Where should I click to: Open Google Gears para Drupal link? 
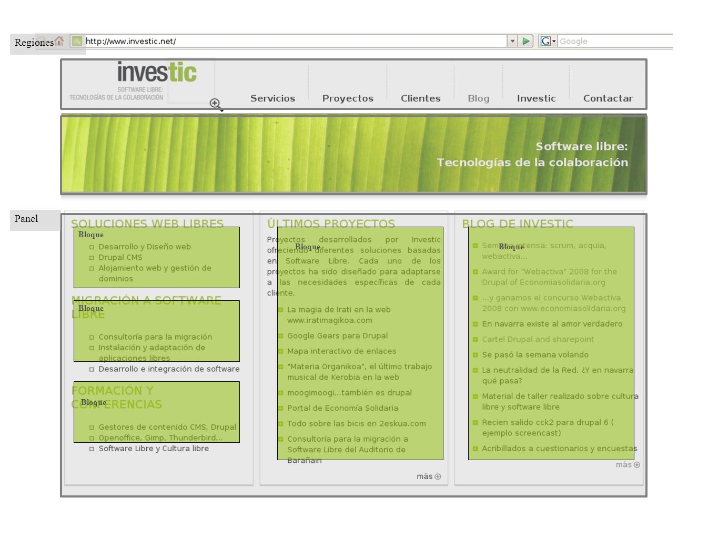(337, 336)
